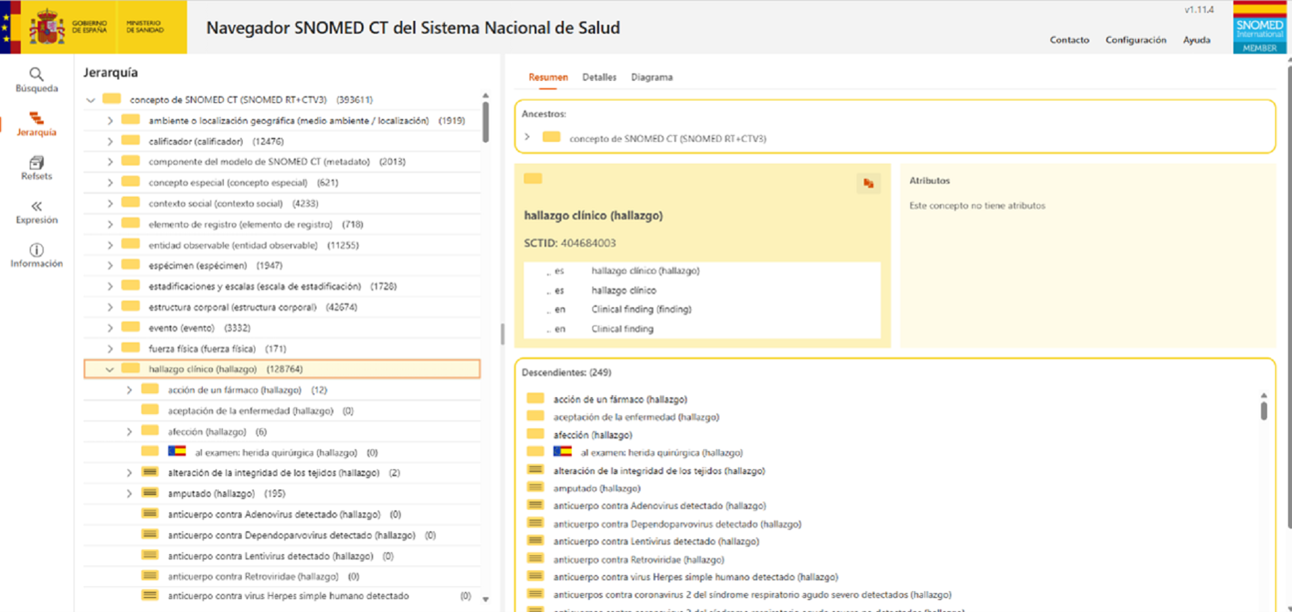Open the Ayuda menu
The image size is (1292, 612).
click(1196, 40)
